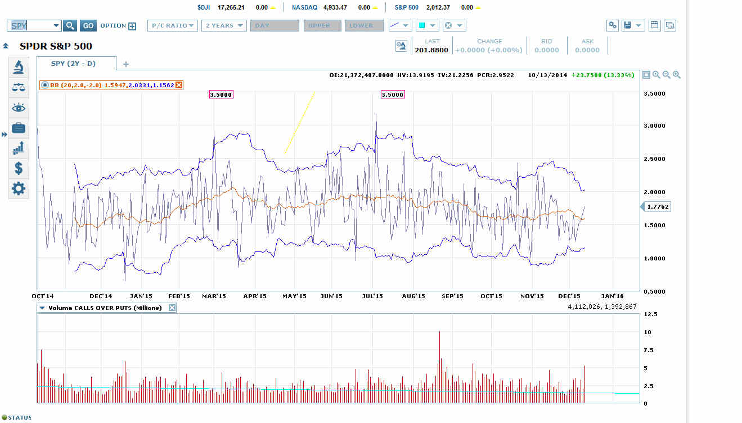The image size is (742, 423).
Task: Click the magnifier symbol search button
Action: (x=70, y=25)
